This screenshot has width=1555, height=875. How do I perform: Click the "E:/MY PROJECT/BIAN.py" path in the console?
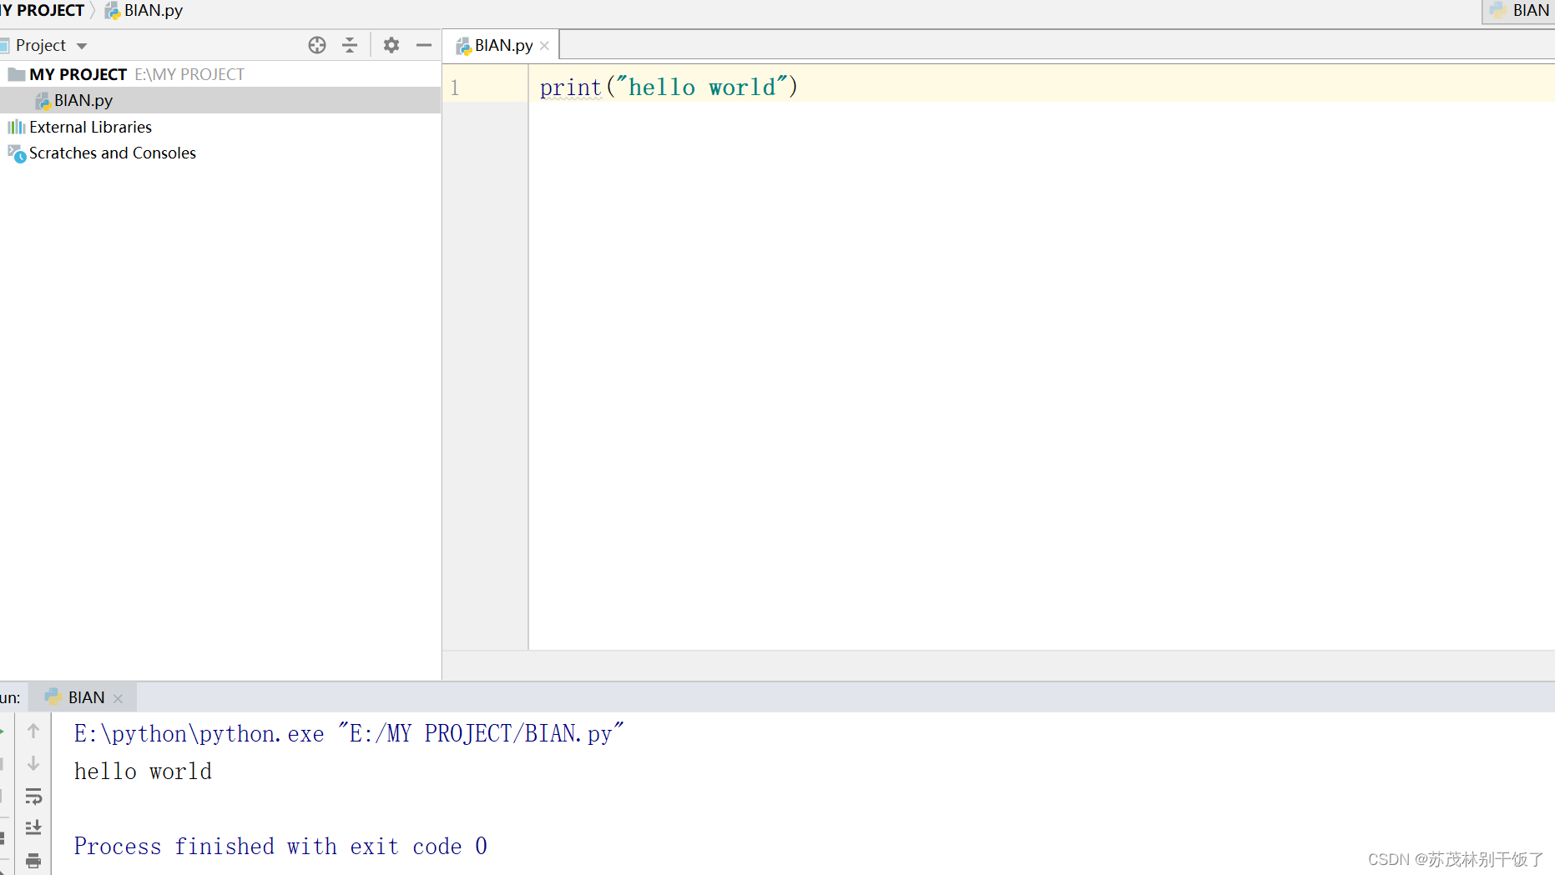(482, 733)
